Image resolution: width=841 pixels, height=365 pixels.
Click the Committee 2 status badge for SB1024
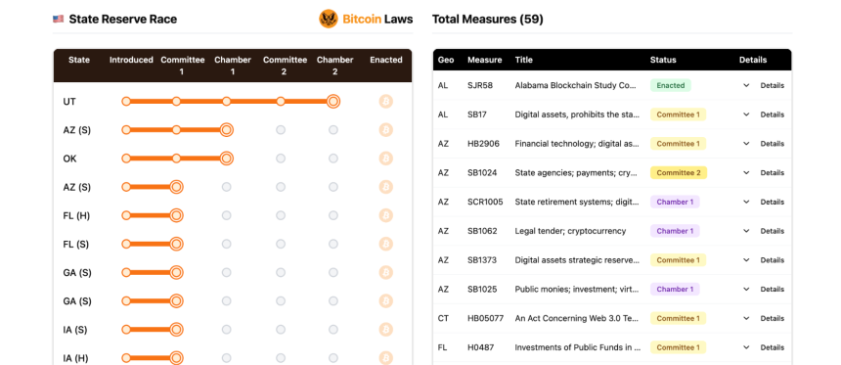pyautogui.click(x=679, y=173)
